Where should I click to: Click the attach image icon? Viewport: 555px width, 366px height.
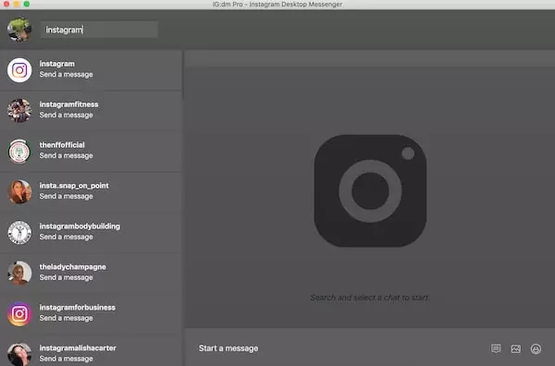[516, 348]
